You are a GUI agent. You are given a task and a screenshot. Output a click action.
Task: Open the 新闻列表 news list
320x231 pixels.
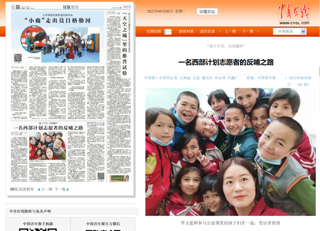click(x=186, y=32)
